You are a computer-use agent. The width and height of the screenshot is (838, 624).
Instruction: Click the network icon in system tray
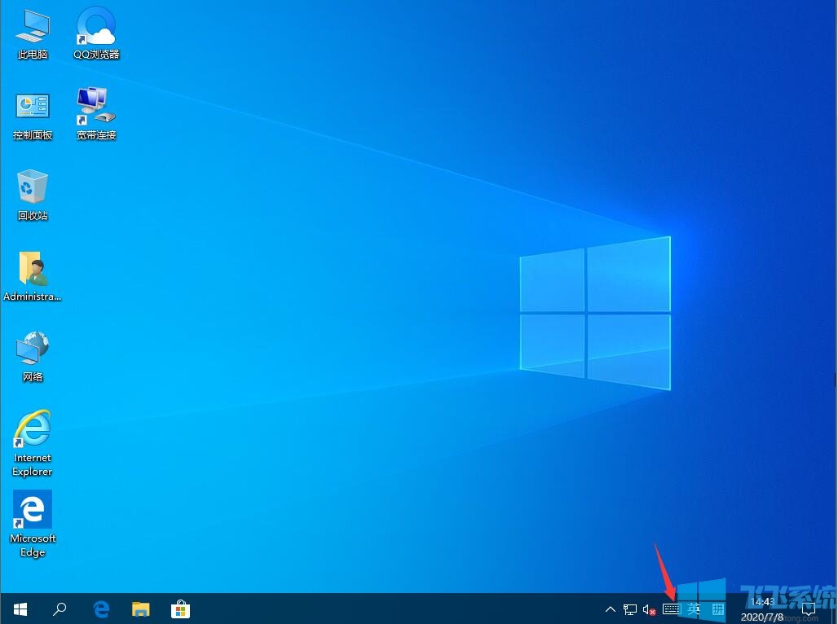(x=629, y=609)
